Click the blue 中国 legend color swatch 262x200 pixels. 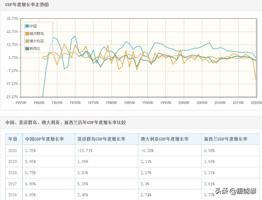(27, 26)
